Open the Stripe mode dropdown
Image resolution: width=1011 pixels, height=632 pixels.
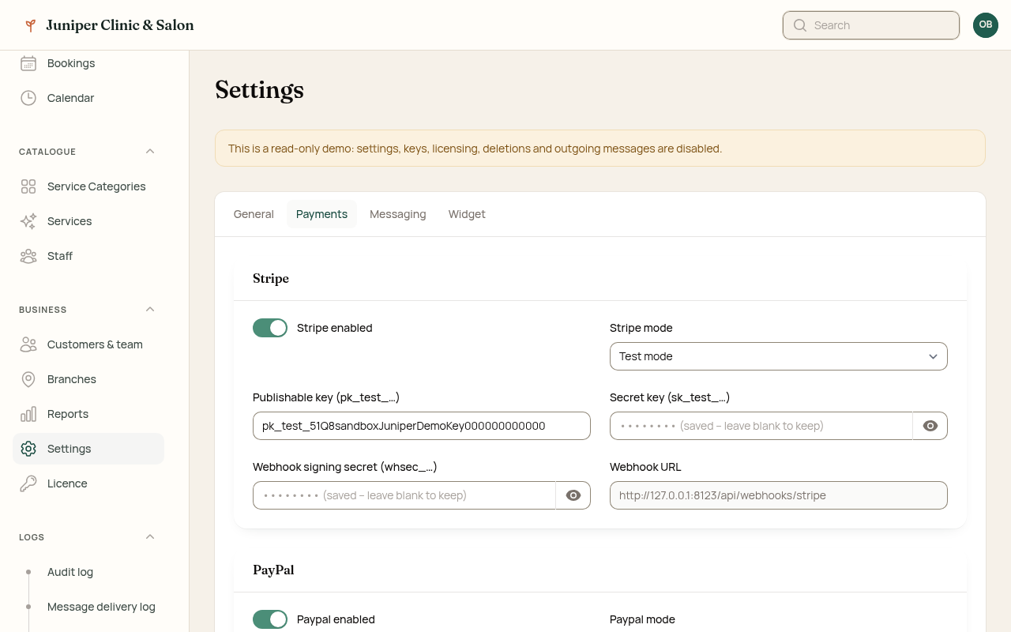pyautogui.click(x=779, y=356)
